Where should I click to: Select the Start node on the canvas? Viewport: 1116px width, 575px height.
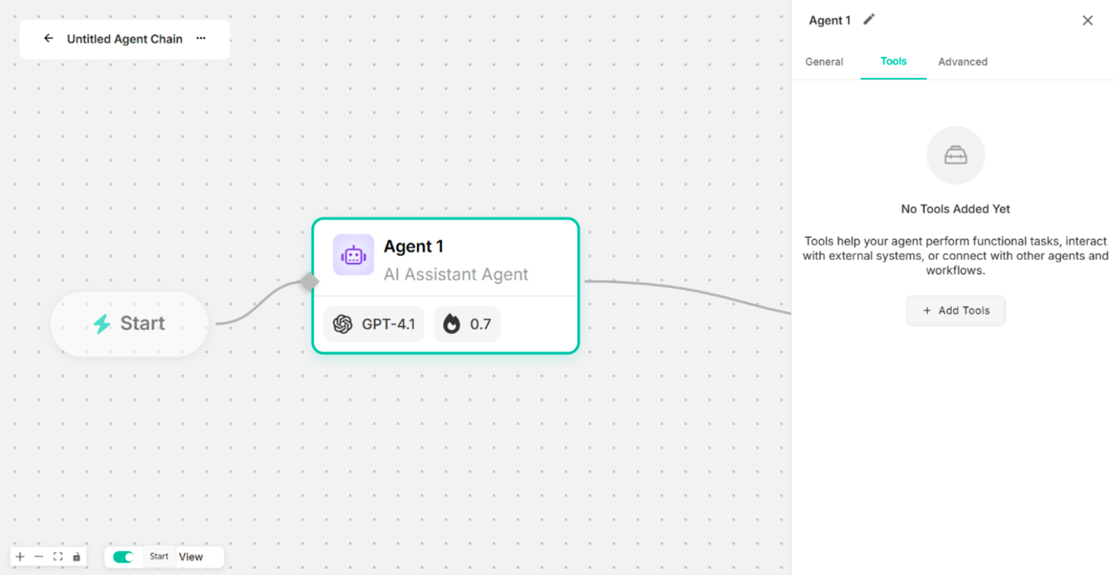point(129,323)
